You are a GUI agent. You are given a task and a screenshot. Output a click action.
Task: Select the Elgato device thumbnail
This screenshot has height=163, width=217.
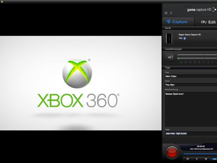pos(169,38)
